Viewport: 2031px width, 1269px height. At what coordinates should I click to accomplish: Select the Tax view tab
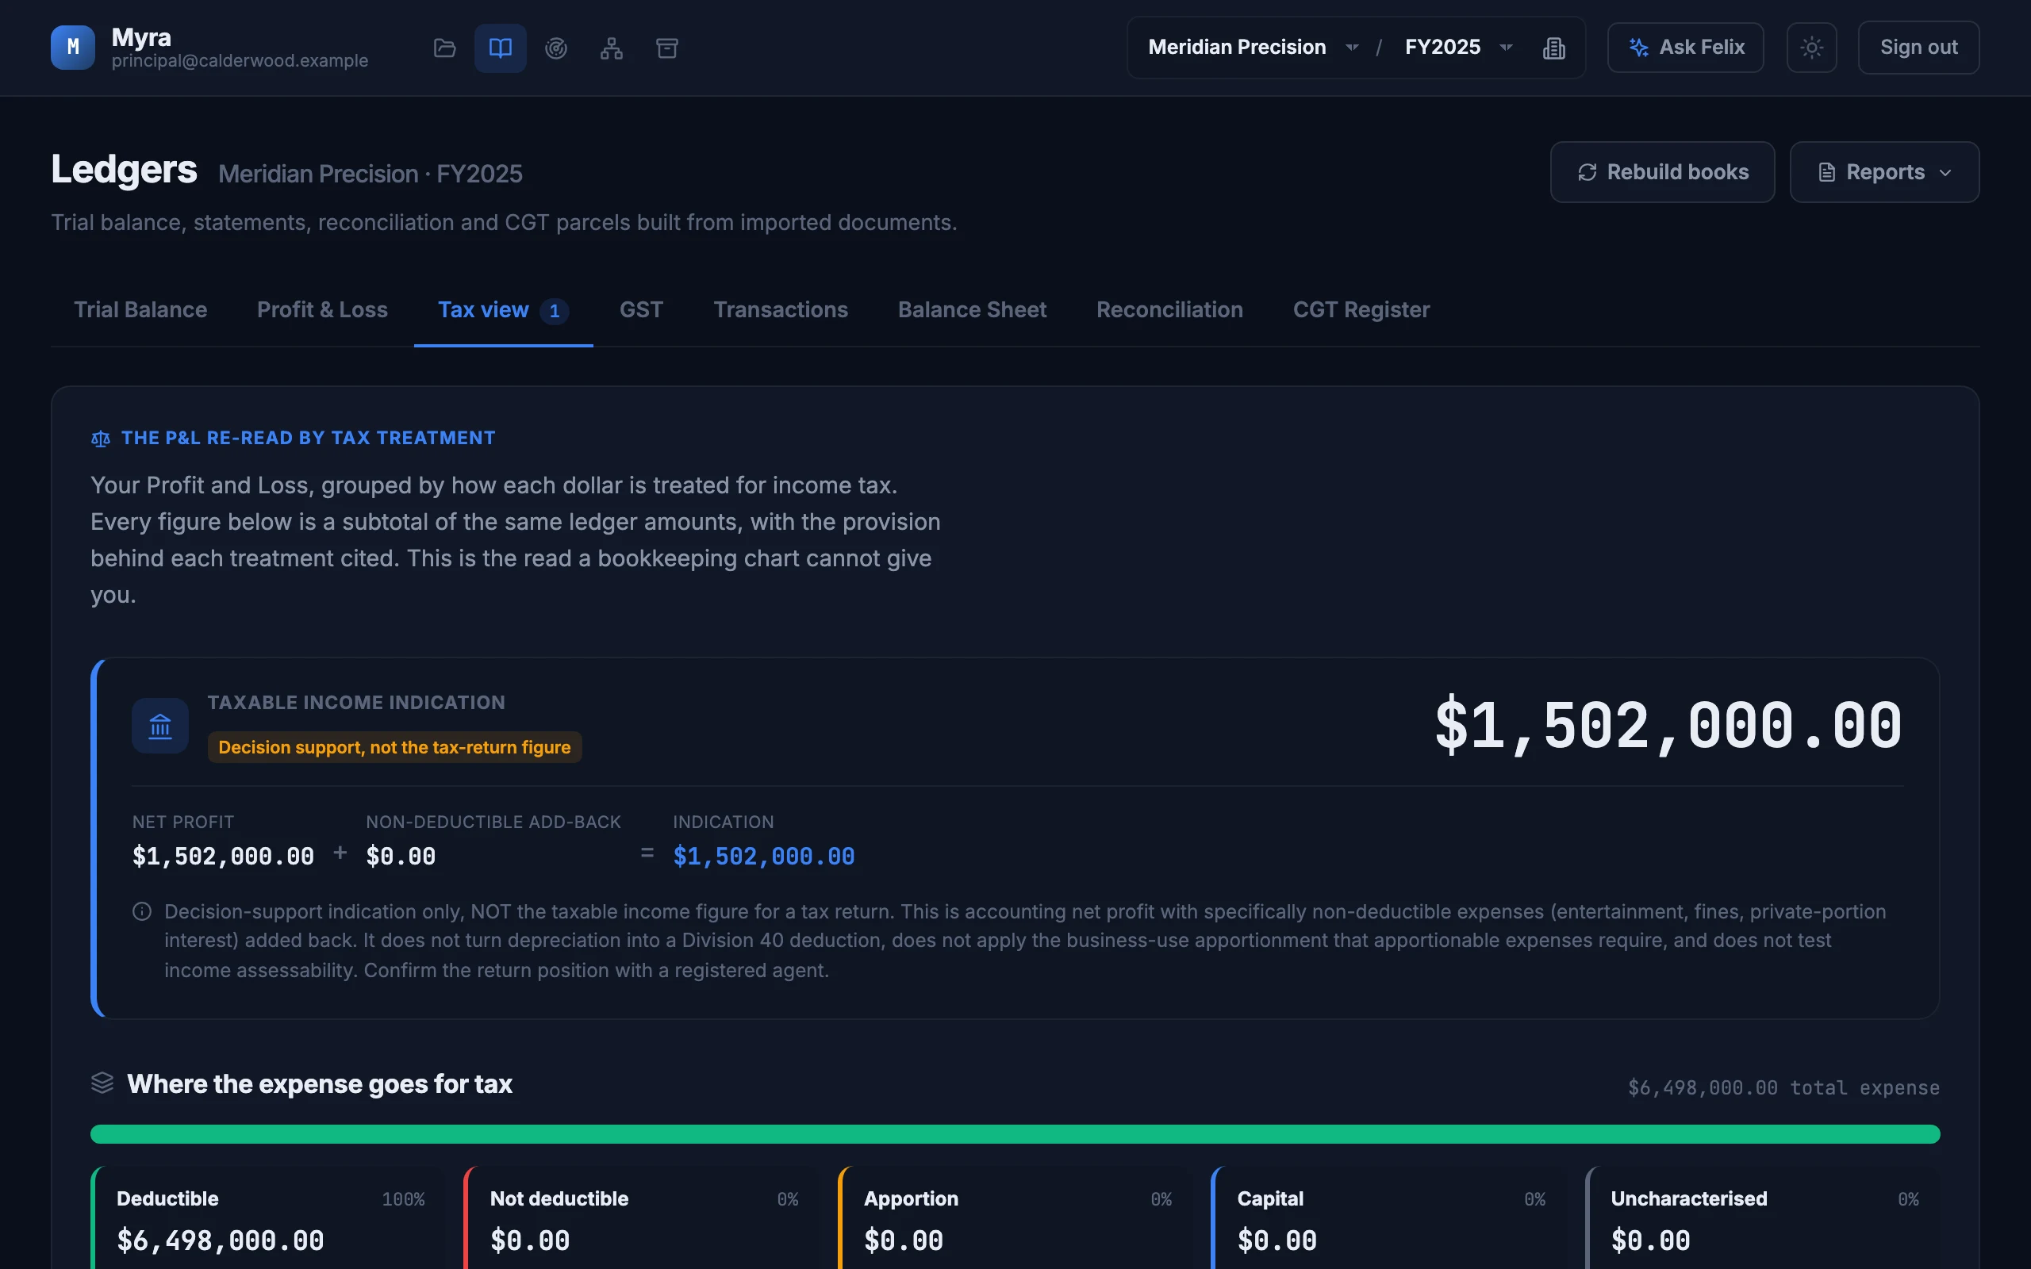(504, 309)
